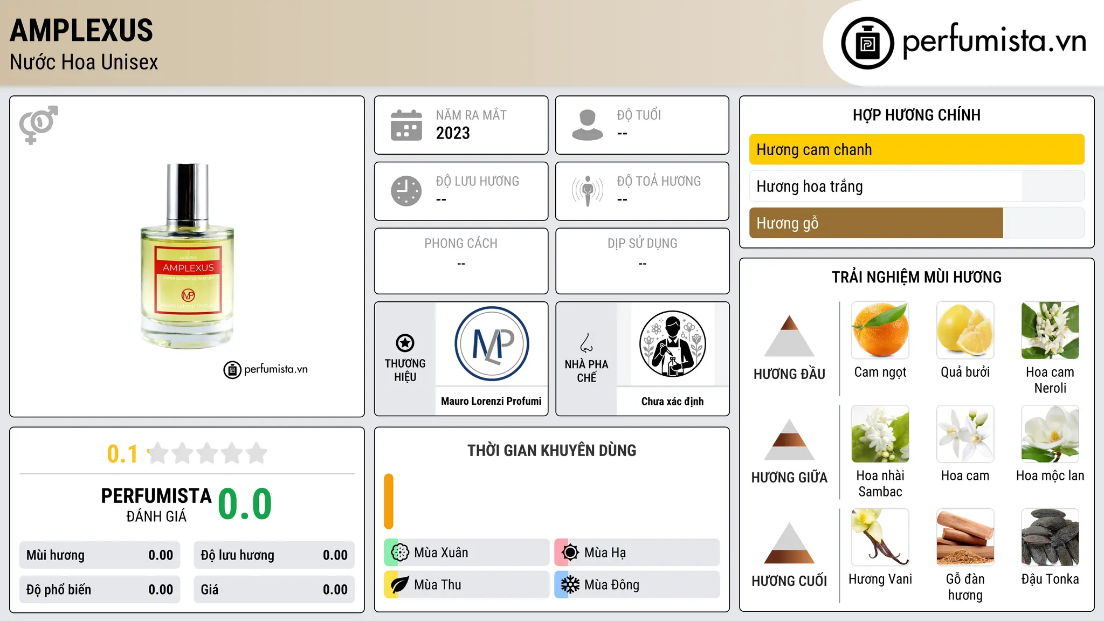The height and width of the screenshot is (621, 1104).
Task: Select the Mùa Thu season button
Action: click(x=467, y=585)
